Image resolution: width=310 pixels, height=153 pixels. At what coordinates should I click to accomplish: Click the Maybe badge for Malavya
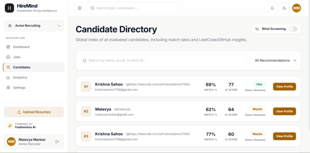tap(257, 109)
